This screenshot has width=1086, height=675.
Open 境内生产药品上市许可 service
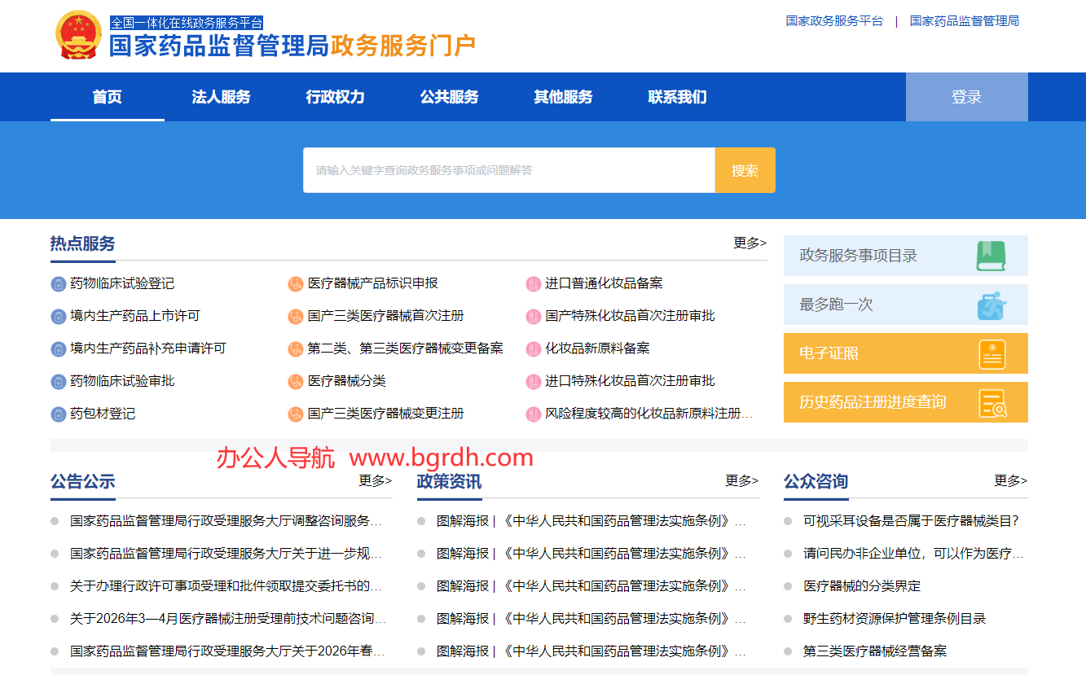click(135, 316)
